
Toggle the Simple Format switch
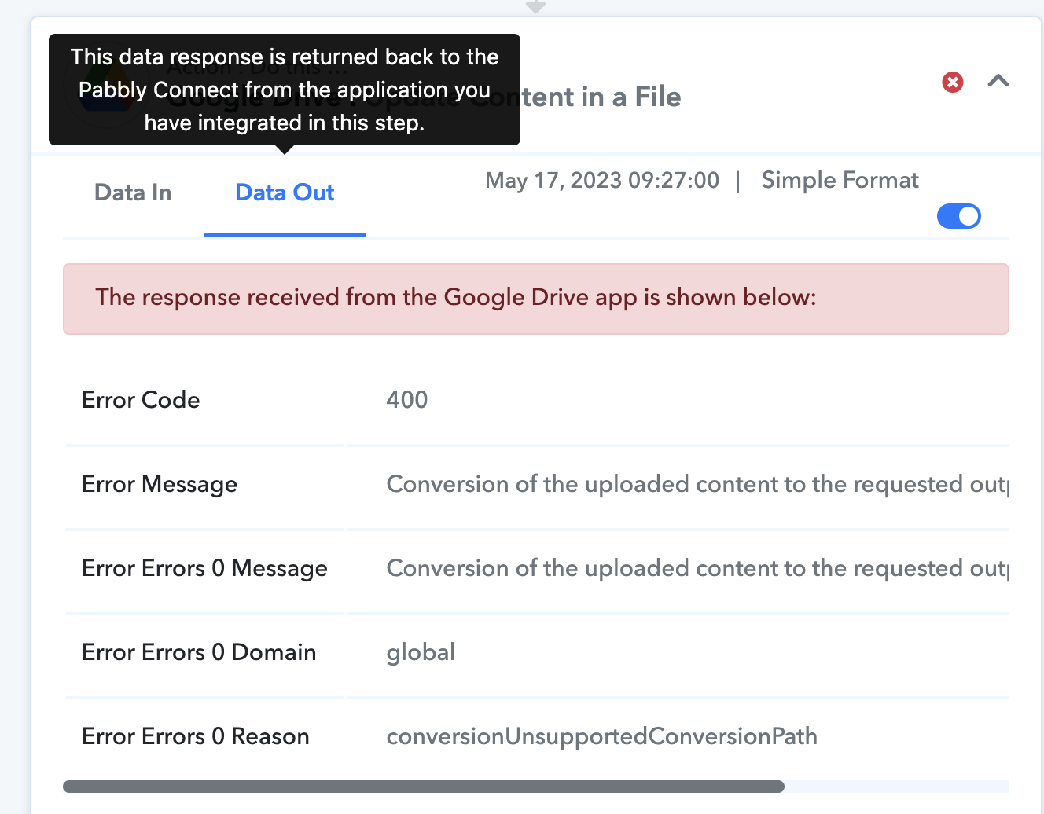pyautogui.click(x=959, y=216)
